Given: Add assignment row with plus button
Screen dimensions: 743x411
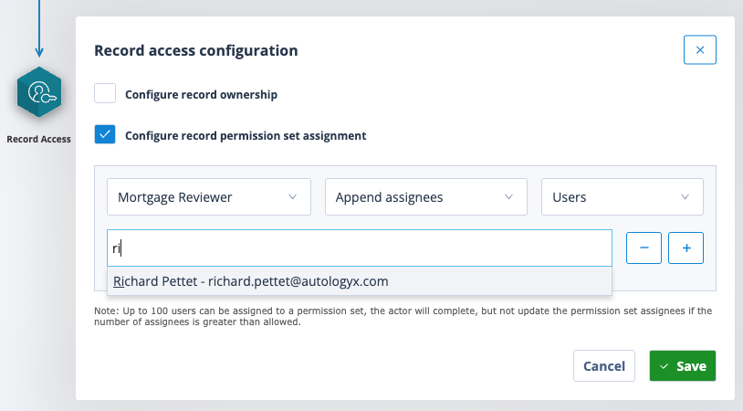Looking at the screenshot, I should [x=685, y=248].
